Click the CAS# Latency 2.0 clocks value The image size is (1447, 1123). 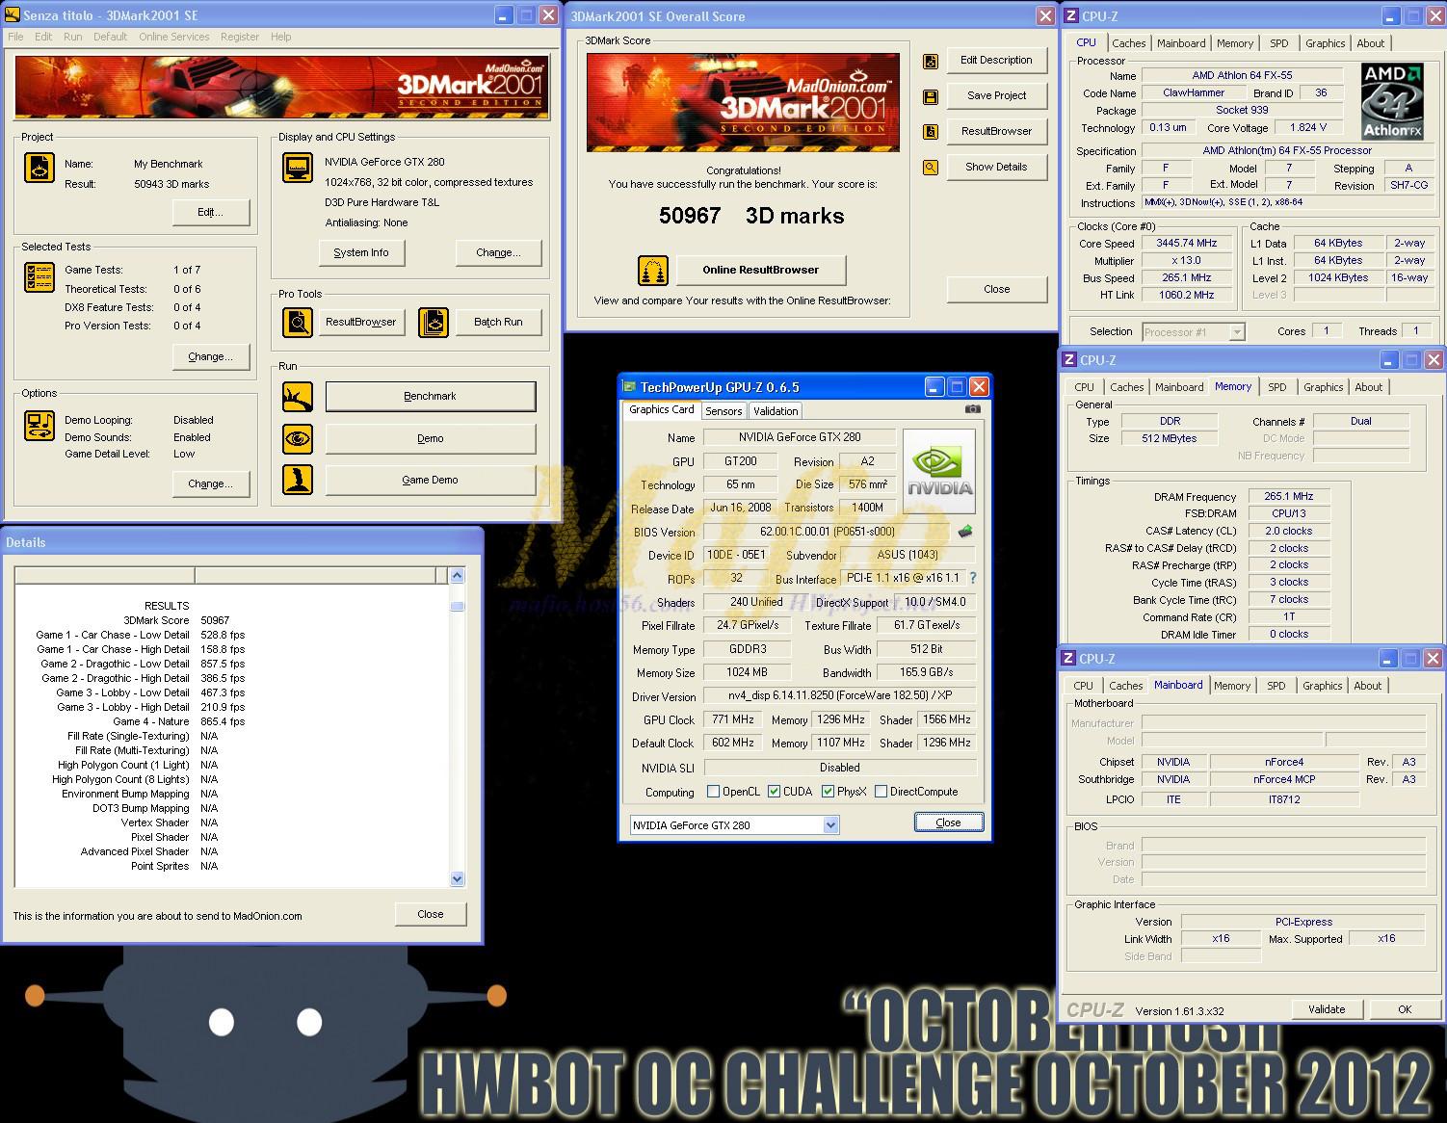click(x=1288, y=531)
